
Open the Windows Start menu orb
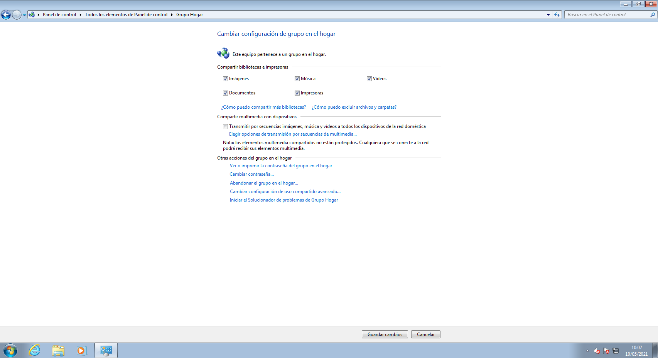(10, 351)
